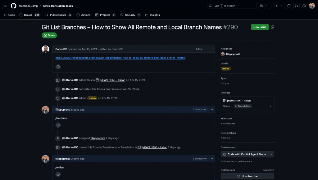The height and width of the screenshot is (180, 318).
Task: Click the In Translation status pill
Action: coord(243,106)
